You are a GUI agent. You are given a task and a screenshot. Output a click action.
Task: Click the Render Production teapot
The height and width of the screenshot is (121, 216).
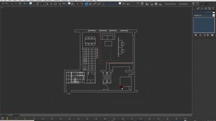point(160,4)
